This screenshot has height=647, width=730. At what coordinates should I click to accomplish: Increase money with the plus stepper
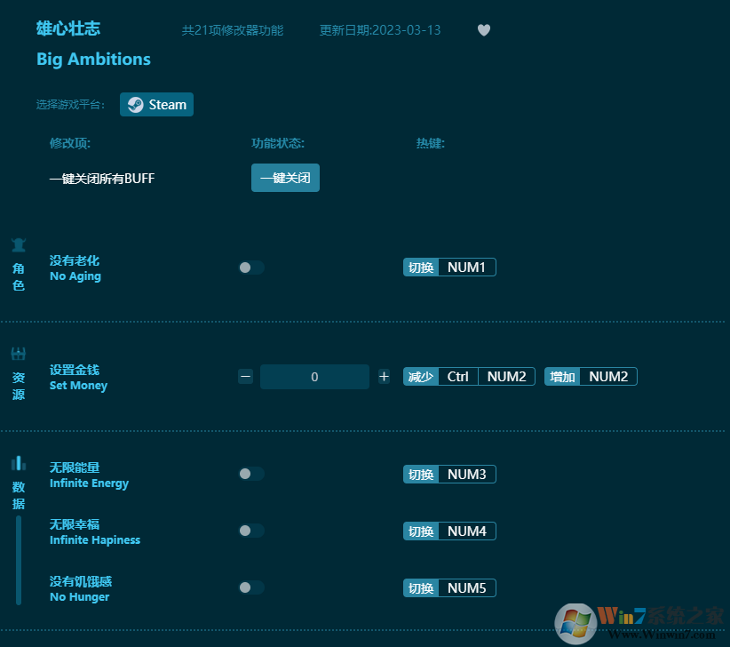click(x=384, y=376)
